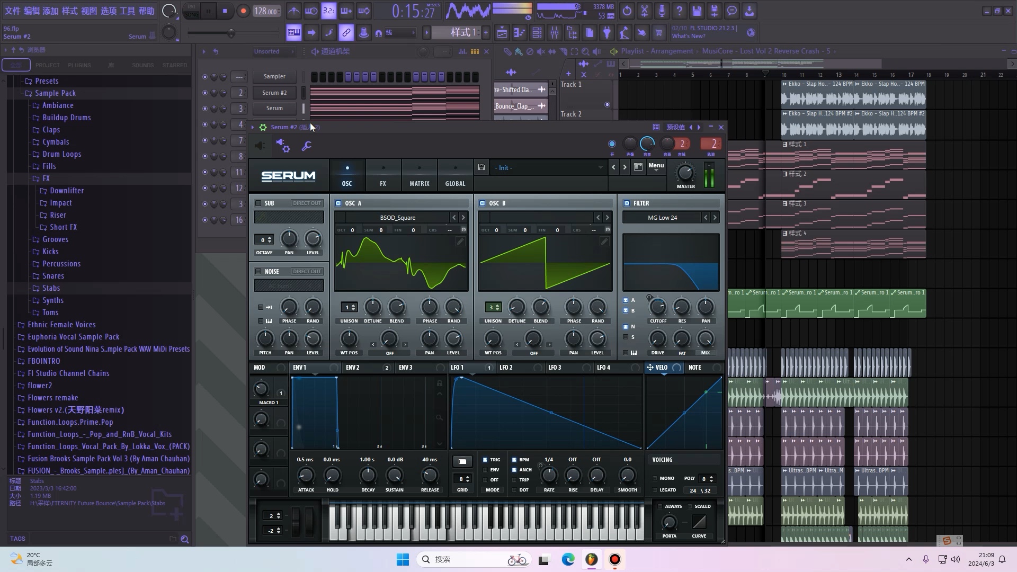Adjust the Serum MASTER volume knob
This screenshot has width=1017, height=572.
pos(685,173)
